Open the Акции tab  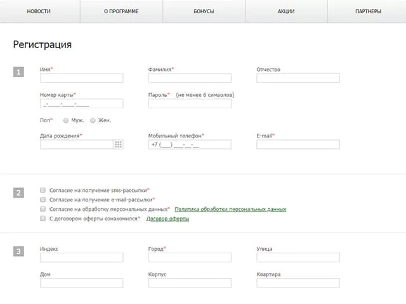[x=286, y=11]
